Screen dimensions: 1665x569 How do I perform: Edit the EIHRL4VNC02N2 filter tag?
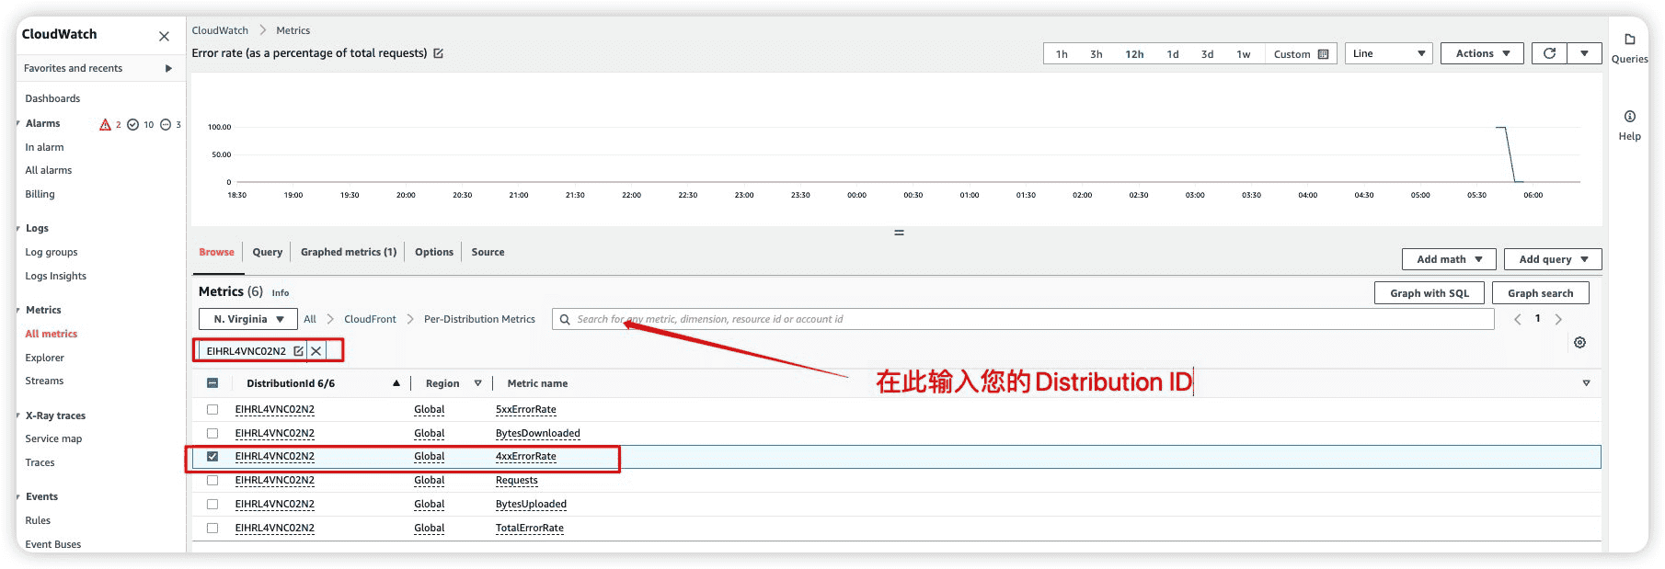(x=298, y=351)
